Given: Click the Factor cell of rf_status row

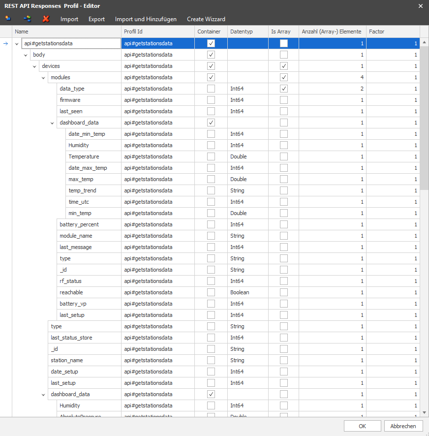Looking at the screenshot, I should click(393, 281).
